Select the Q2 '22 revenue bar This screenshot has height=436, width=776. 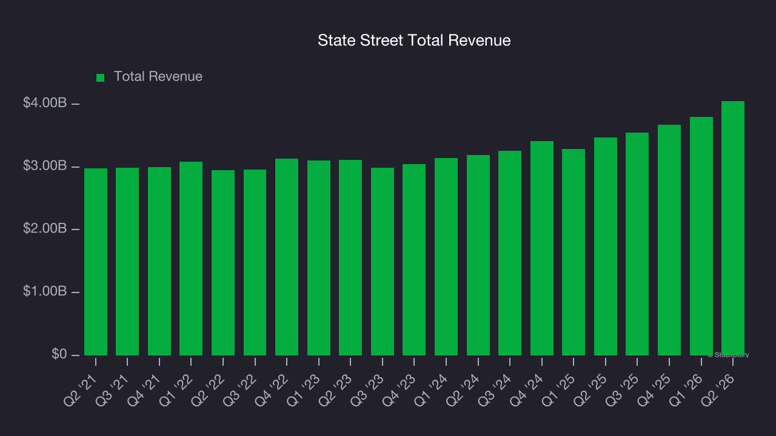click(223, 263)
